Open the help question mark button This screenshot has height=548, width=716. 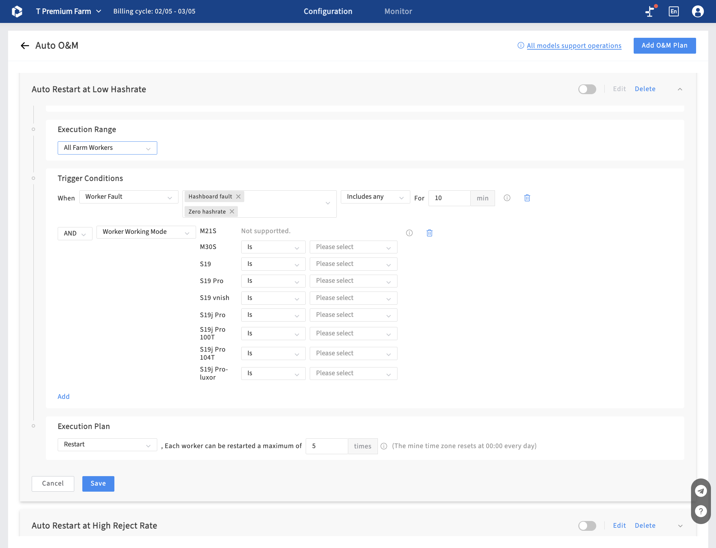[701, 511]
